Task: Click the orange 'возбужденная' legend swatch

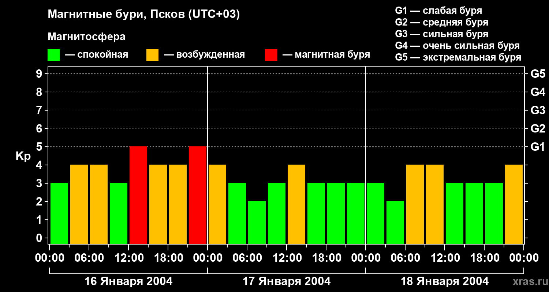Action: (153, 55)
